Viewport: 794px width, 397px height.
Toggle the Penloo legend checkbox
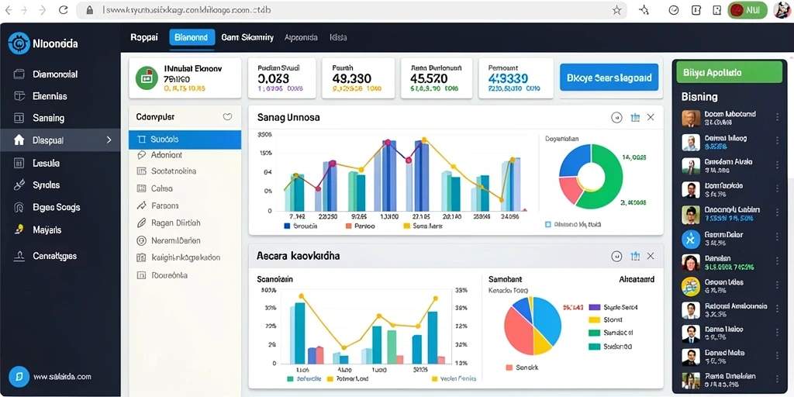(x=348, y=226)
